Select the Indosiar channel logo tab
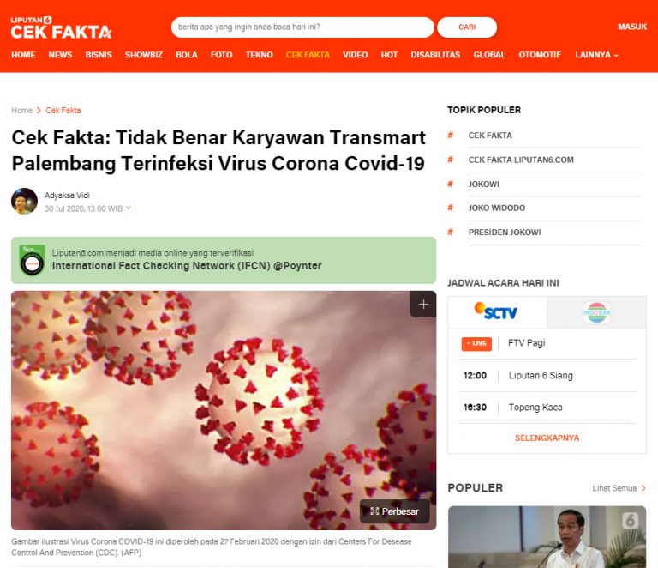658x568 pixels. click(596, 312)
